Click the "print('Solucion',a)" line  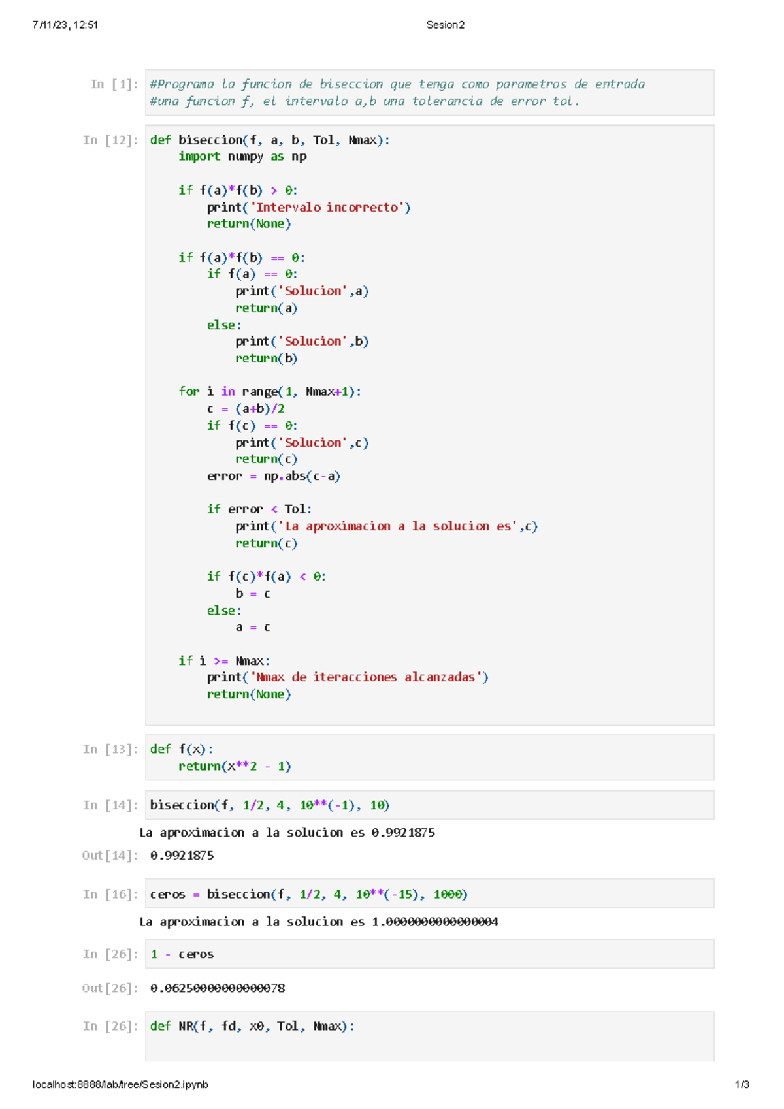coord(302,291)
